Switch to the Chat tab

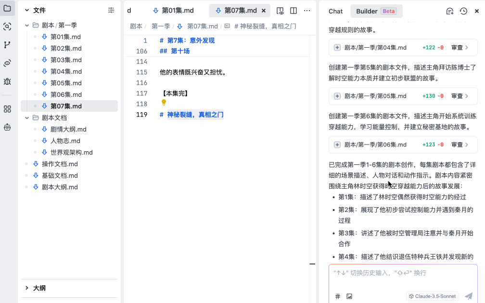coord(336,11)
